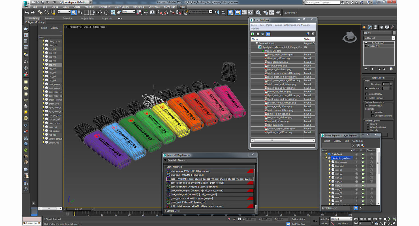Switch to the Object Paint ribbon tab
The width and height of the screenshot is (419, 226).
tap(87, 19)
